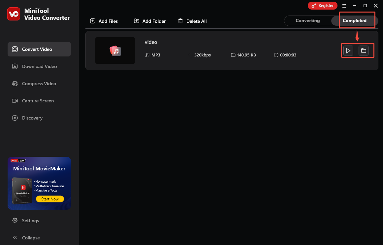Switch to the Converting tab
383x245 pixels.
[x=307, y=20]
